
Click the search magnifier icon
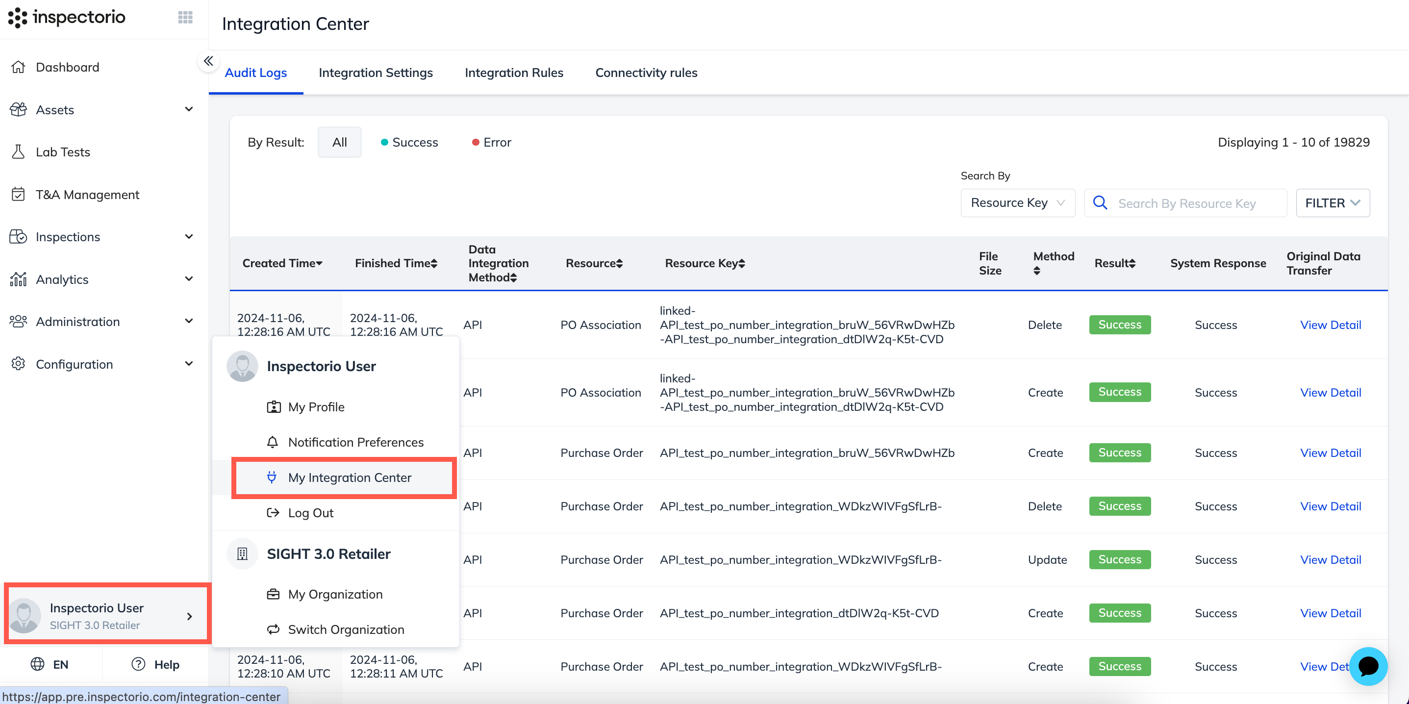point(1100,203)
